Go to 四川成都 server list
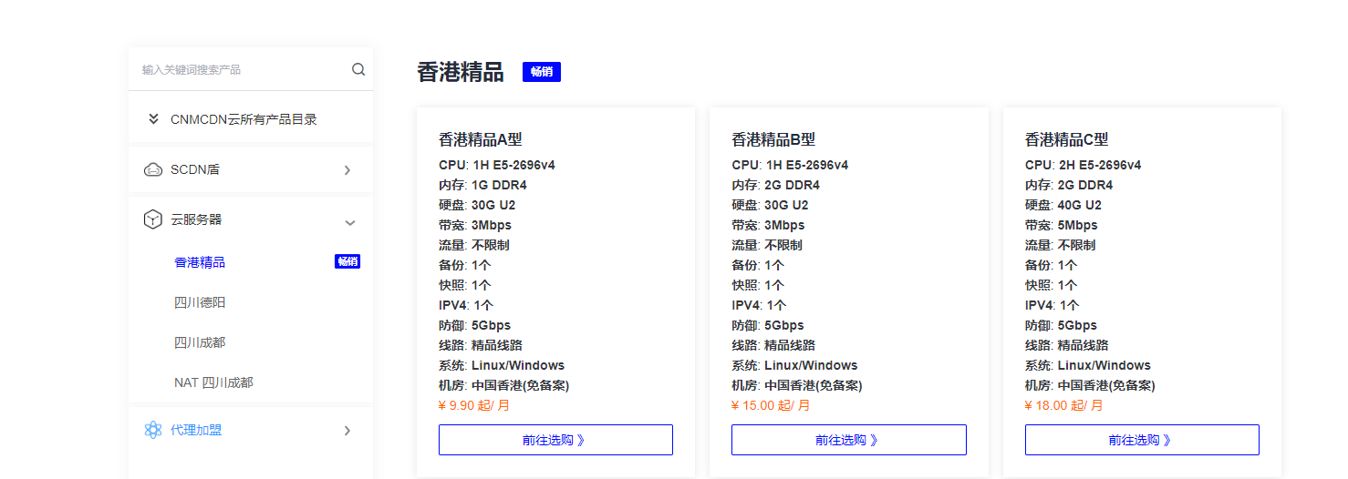 [x=200, y=342]
